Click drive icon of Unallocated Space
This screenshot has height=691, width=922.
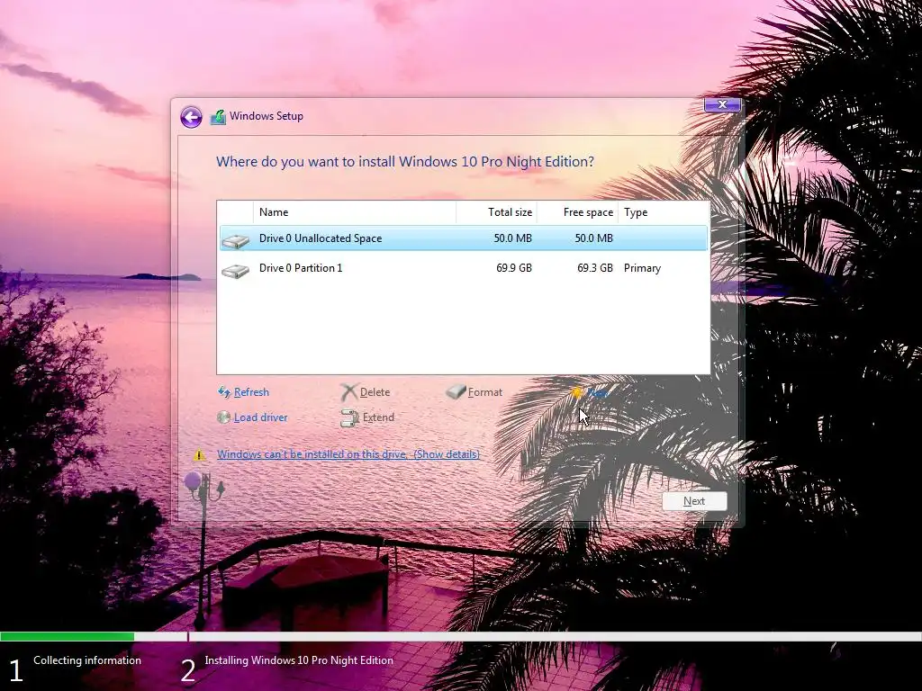236,241
